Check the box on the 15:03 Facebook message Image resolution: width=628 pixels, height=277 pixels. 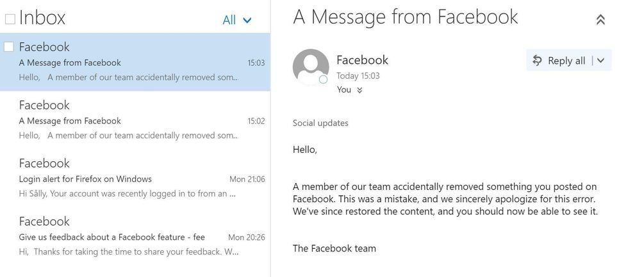(9, 47)
